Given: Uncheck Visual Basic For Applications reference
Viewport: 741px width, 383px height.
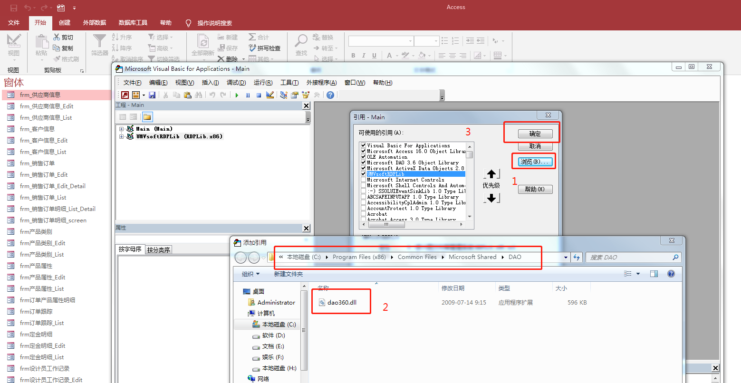Looking at the screenshot, I should [363, 145].
